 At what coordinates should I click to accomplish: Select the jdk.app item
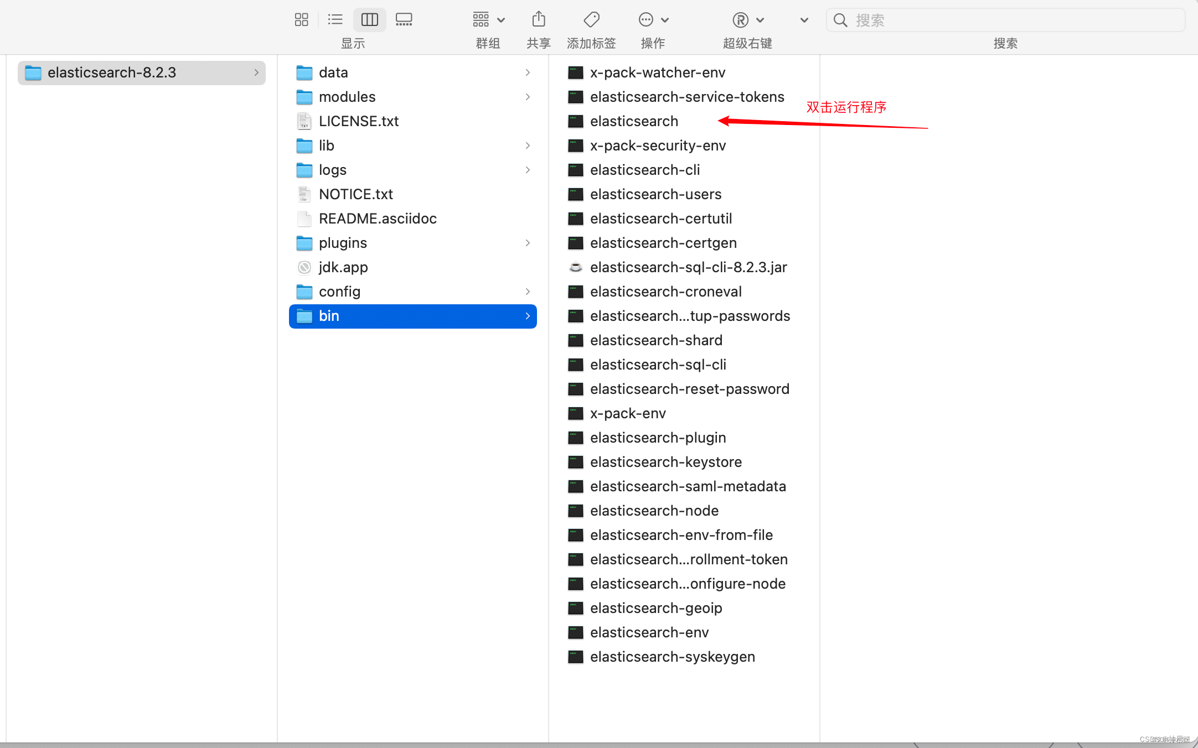tap(343, 267)
